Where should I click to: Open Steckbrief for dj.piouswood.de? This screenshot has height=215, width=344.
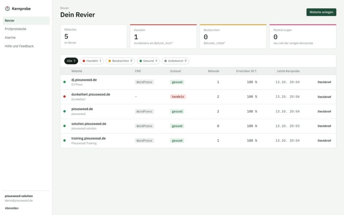point(324,82)
